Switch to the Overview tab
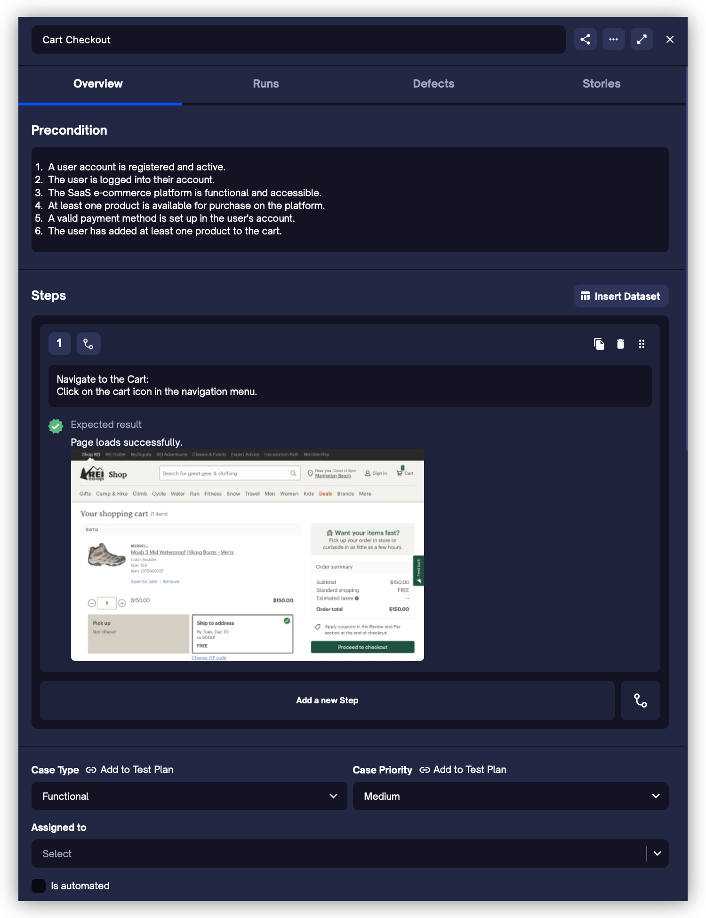Viewport: 706px width, 918px height. coord(98,84)
